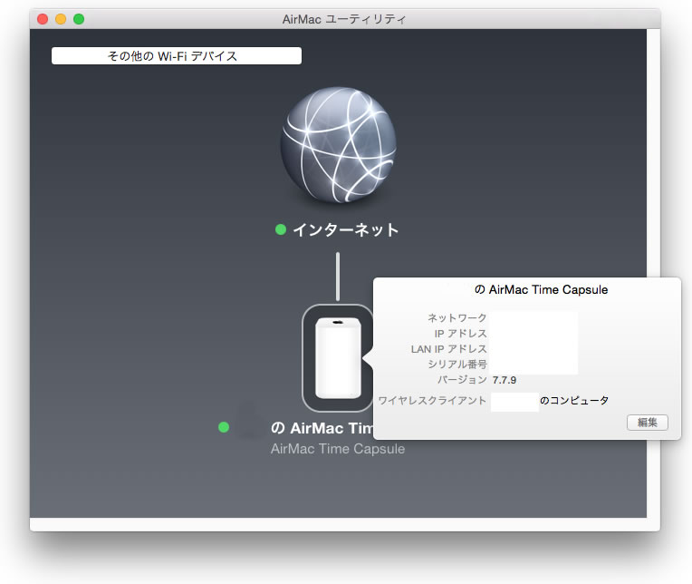Click the インターネット label

[346, 229]
